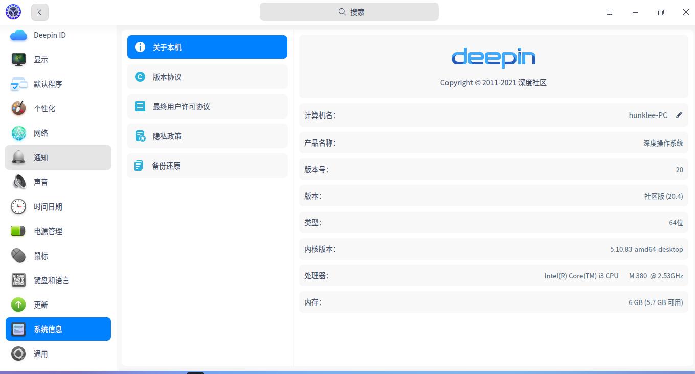
Task: Select the 隐私政策 entry
Action: pyautogui.click(x=207, y=136)
